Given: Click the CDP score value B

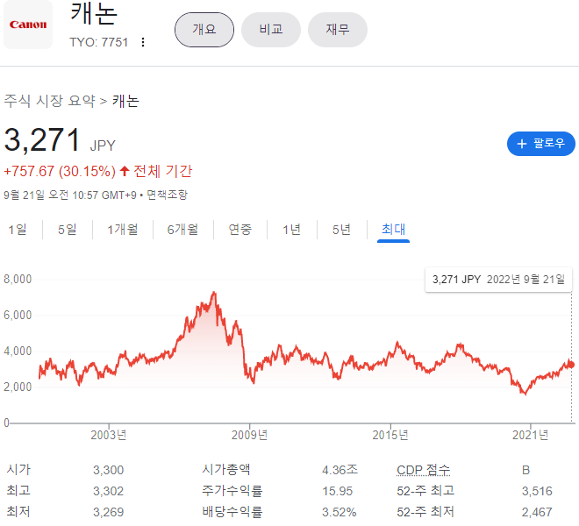Looking at the screenshot, I should [525, 470].
